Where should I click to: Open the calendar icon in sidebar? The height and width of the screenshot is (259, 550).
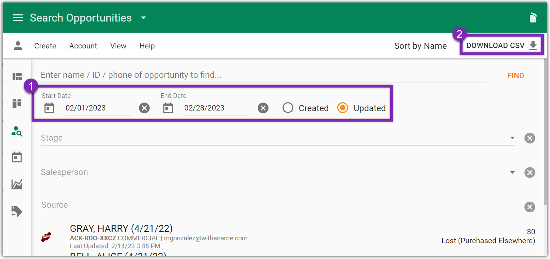click(x=17, y=157)
